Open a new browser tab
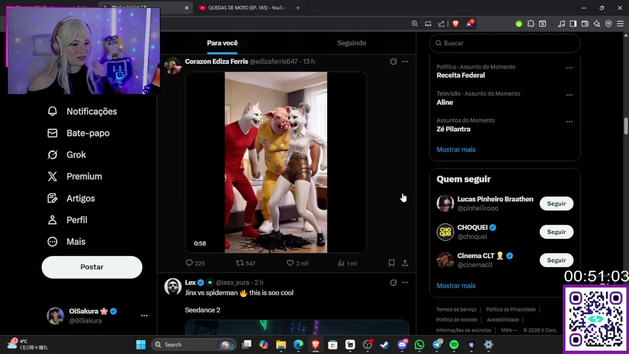 click(x=298, y=8)
